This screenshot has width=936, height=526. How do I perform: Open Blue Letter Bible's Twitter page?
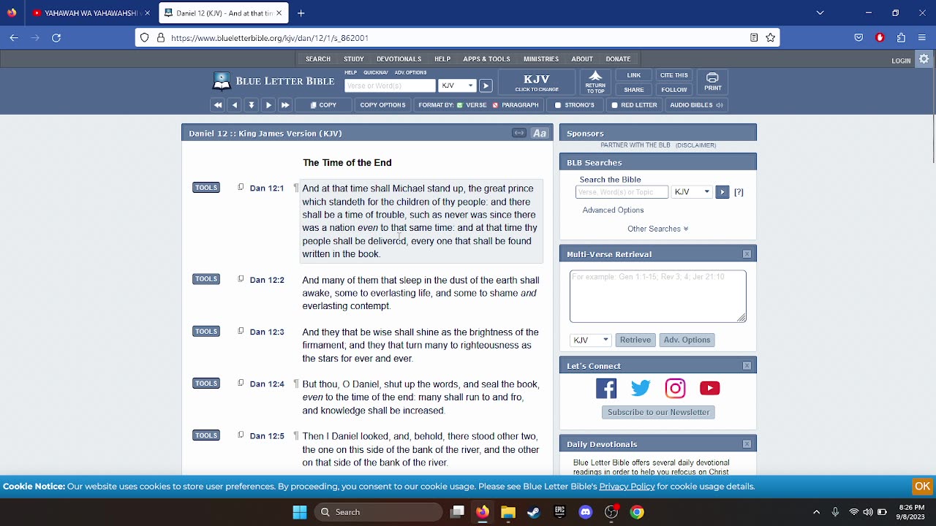click(x=641, y=388)
